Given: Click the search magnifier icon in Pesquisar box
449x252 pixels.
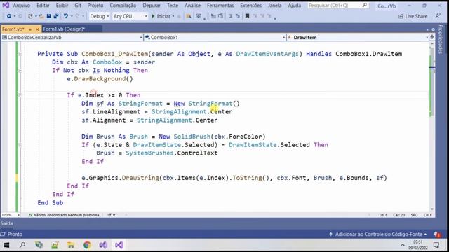Looking at the screenshot, I should point(364,6).
